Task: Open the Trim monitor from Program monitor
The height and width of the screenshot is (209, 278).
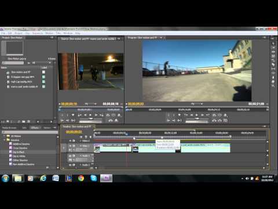Action: [225, 120]
